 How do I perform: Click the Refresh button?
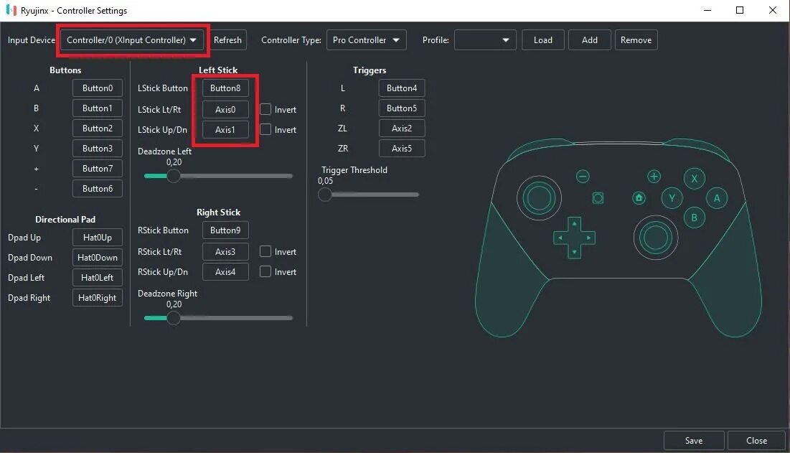[227, 39]
